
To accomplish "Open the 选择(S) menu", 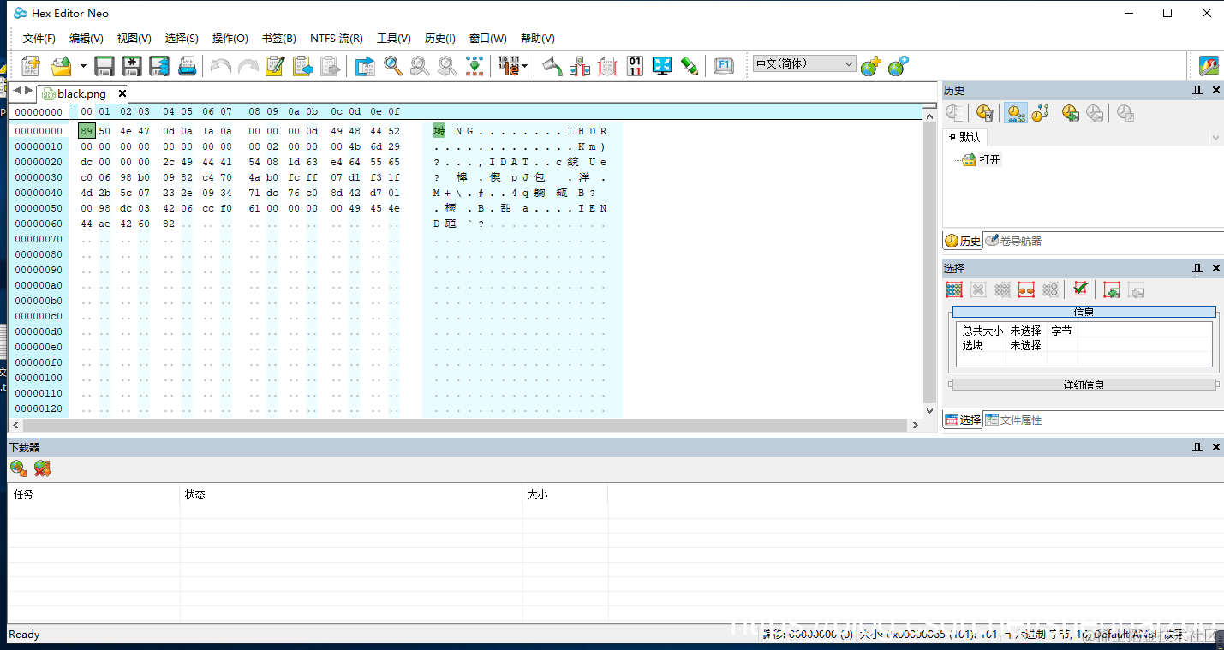I will 182,39.
